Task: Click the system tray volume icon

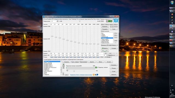Action: tap(171, 90)
